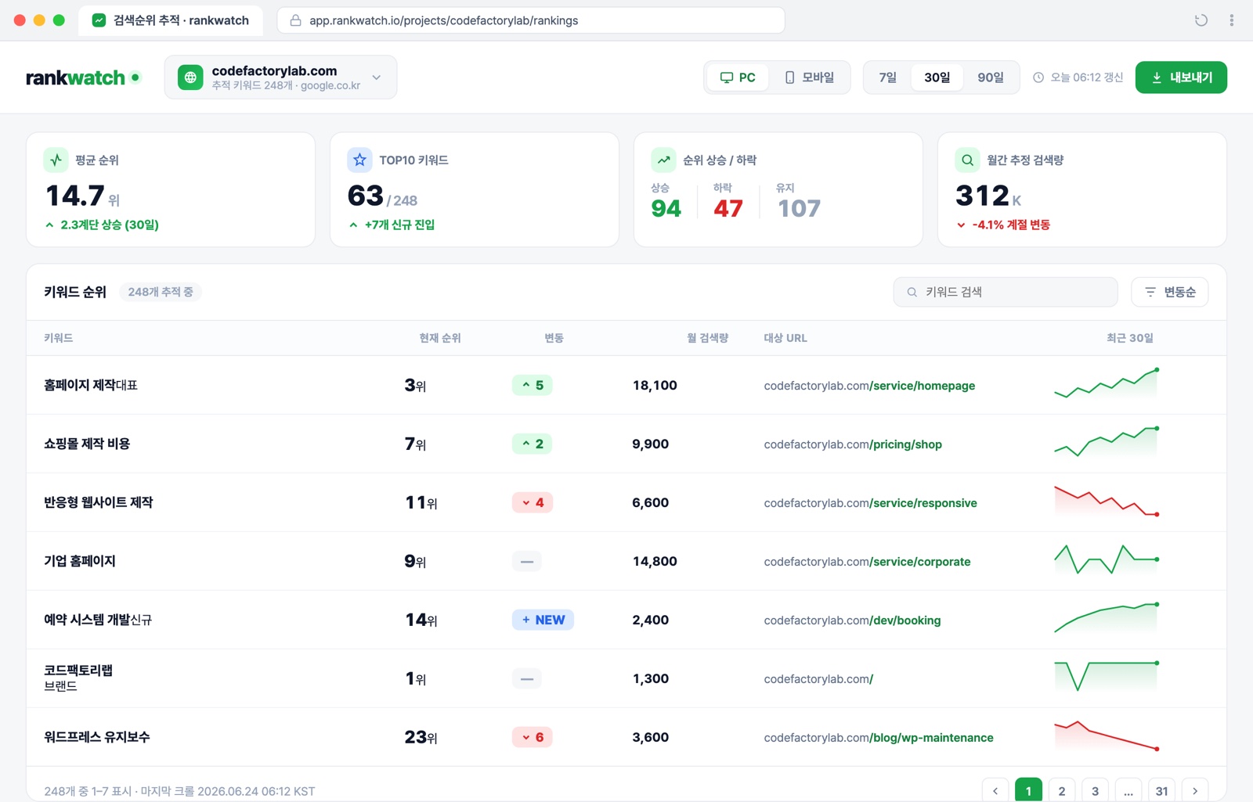The image size is (1253, 802).
Task: Open the service/corporate target URL
Action: (x=867, y=562)
